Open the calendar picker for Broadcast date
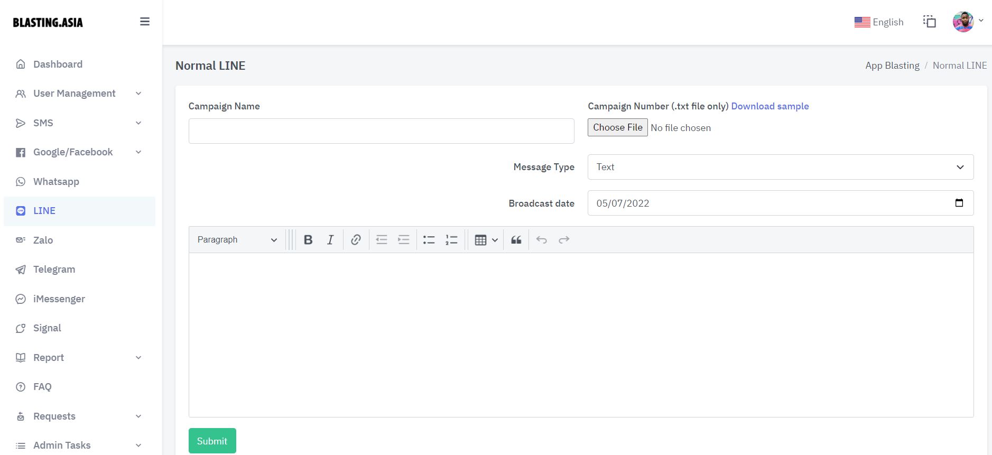Image resolution: width=992 pixels, height=455 pixels. [959, 203]
